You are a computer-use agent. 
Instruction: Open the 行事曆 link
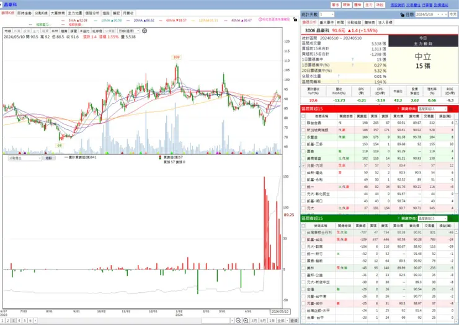coord(427,5)
